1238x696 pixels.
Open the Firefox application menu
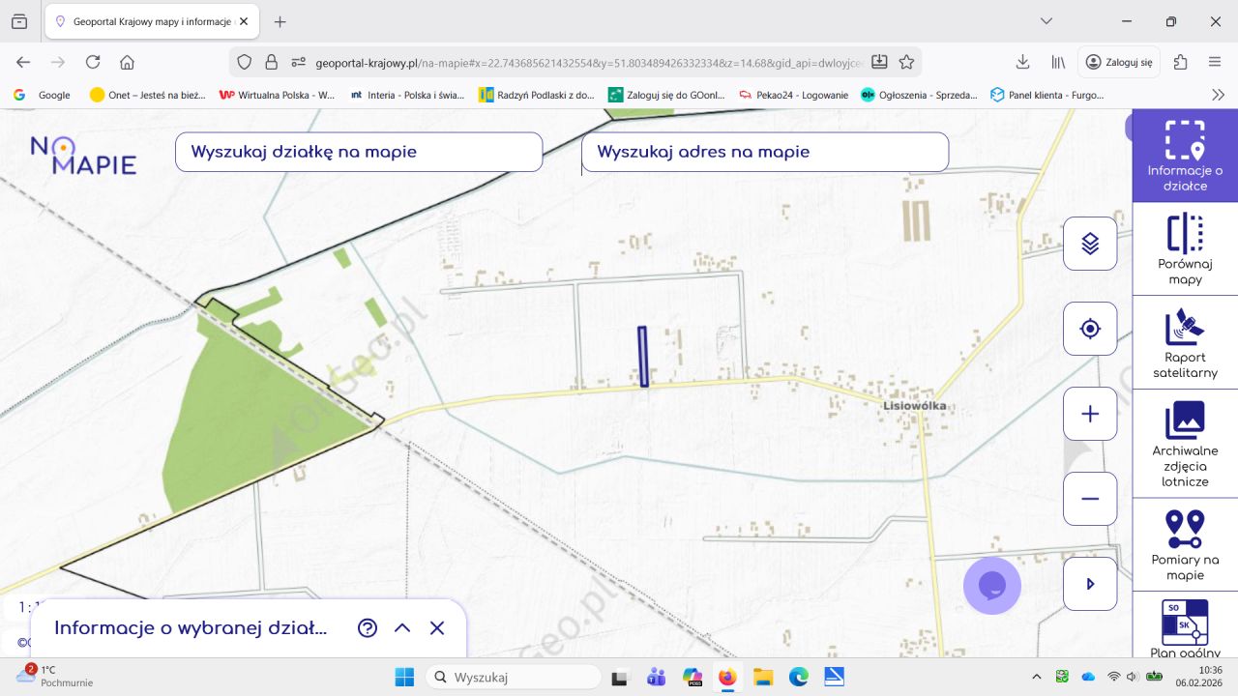(1215, 62)
